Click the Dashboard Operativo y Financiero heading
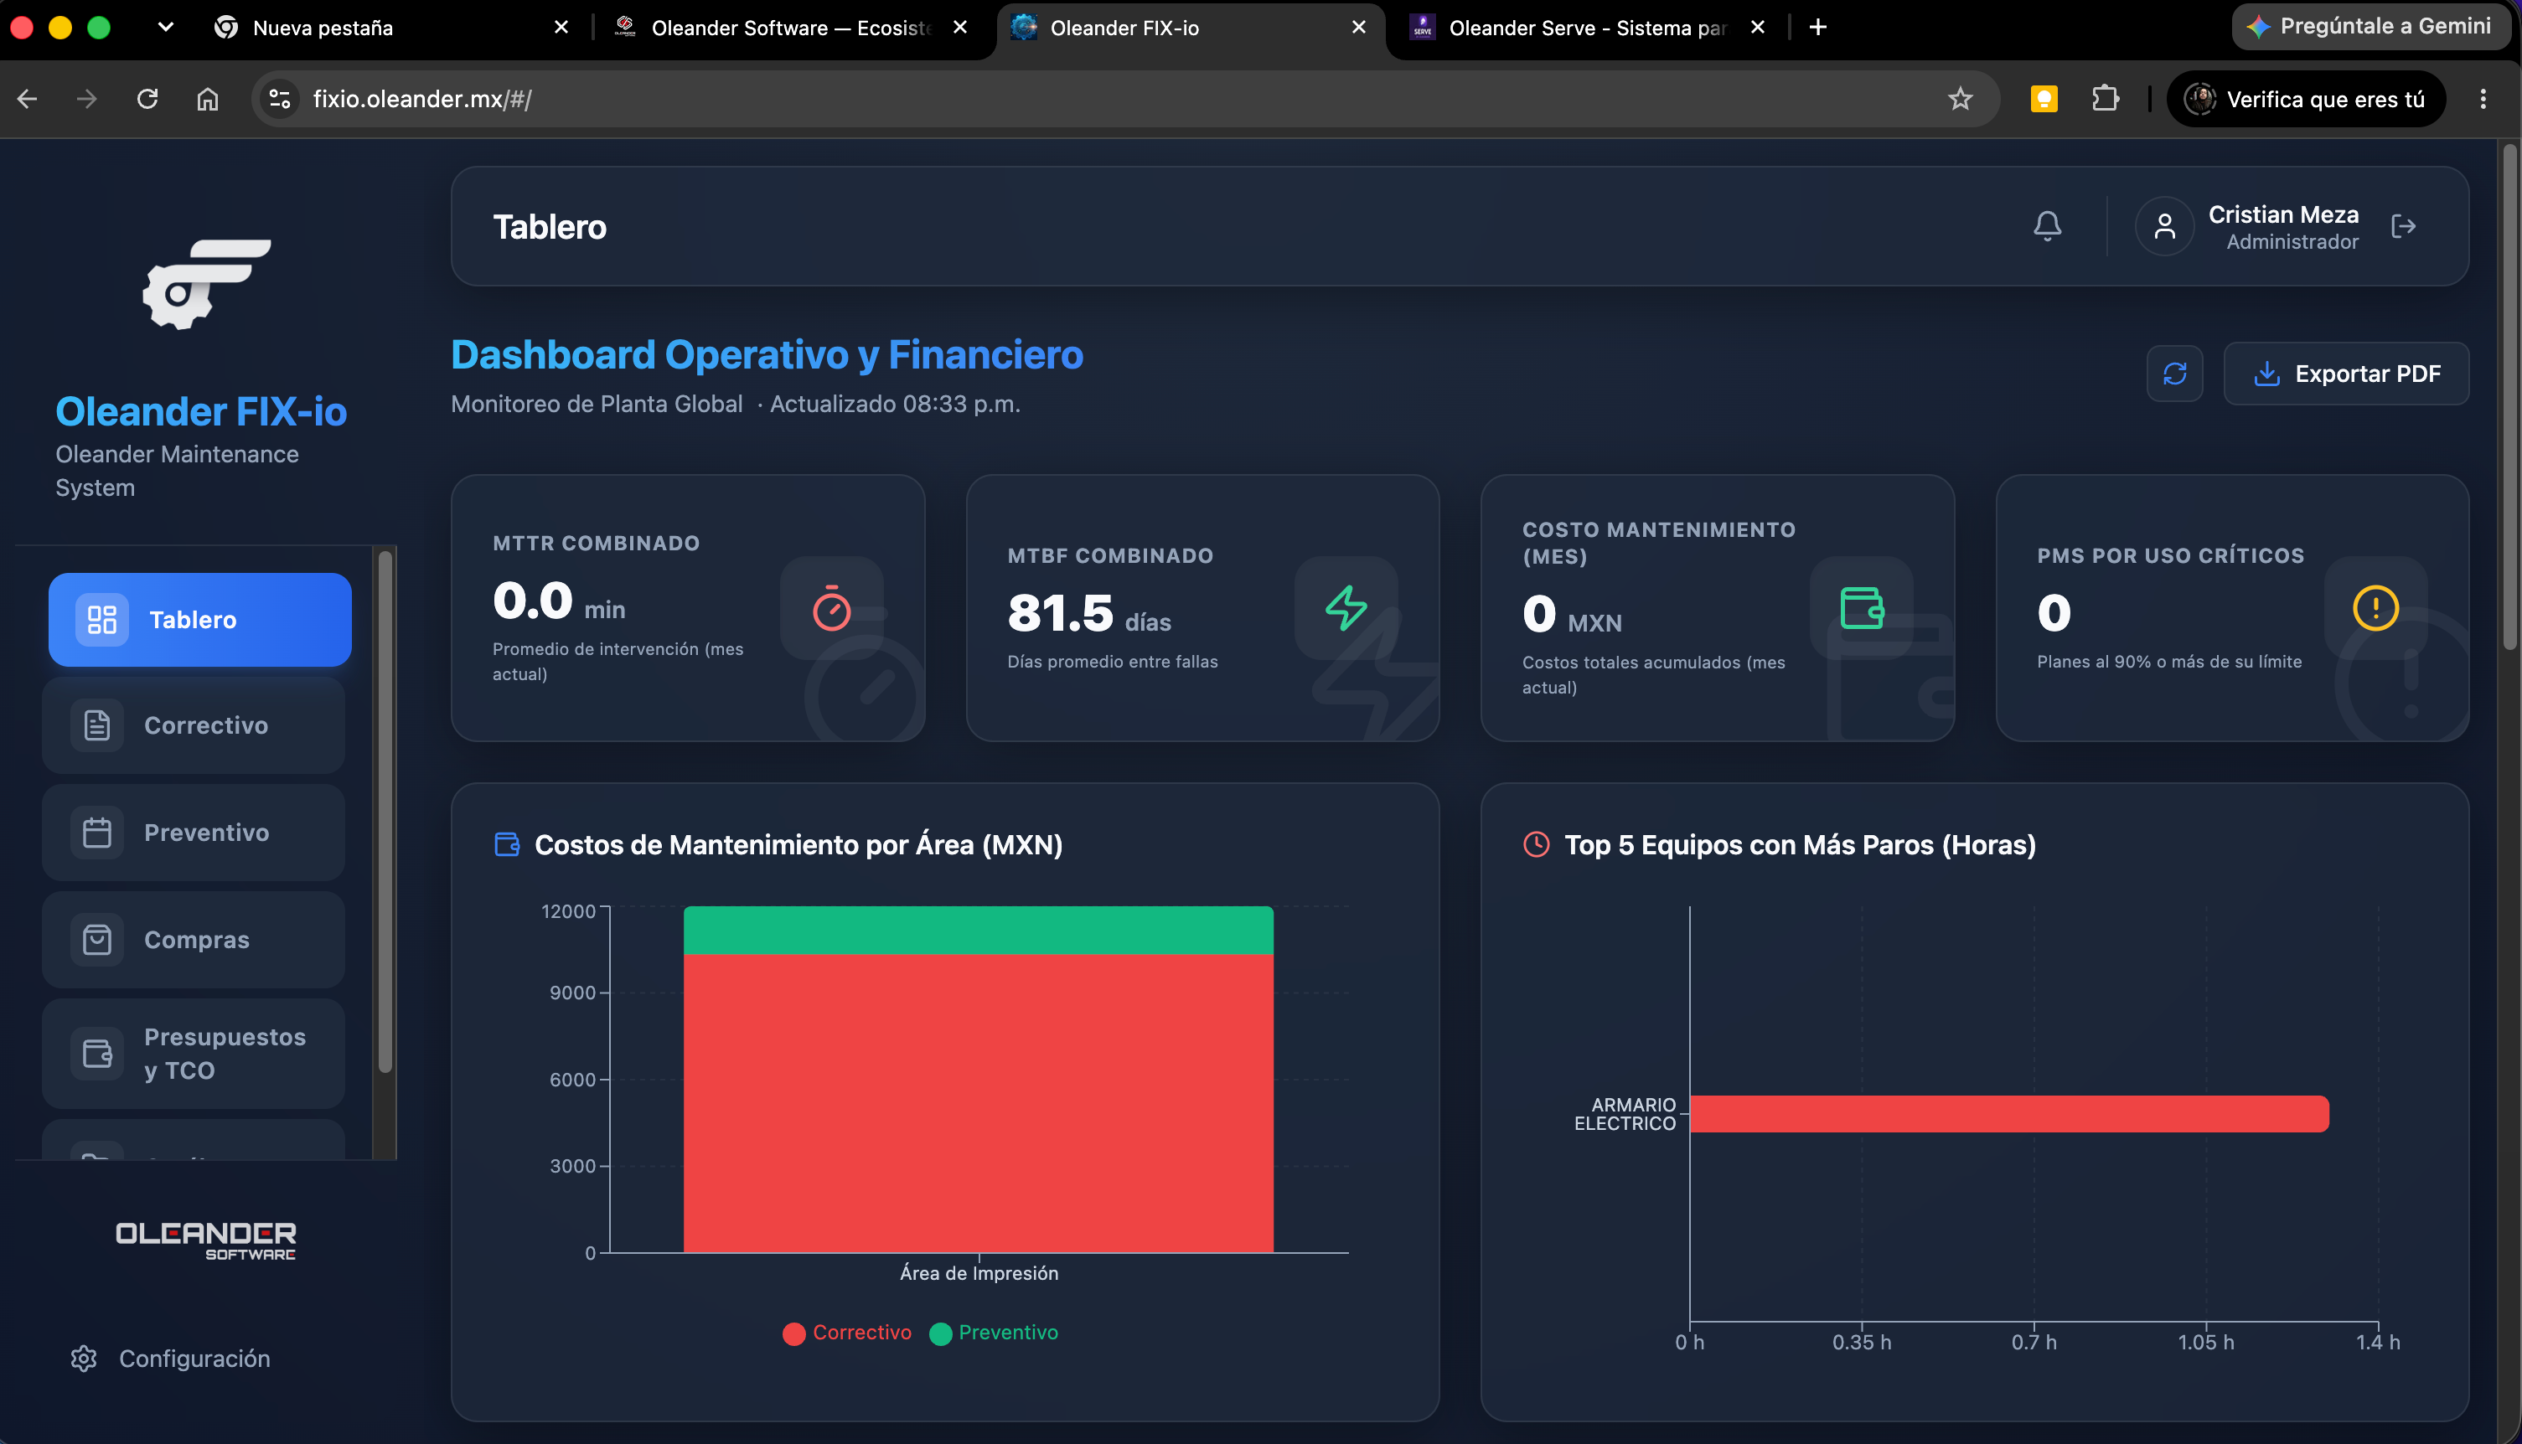The image size is (2522, 1444). click(x=767, y=354)
